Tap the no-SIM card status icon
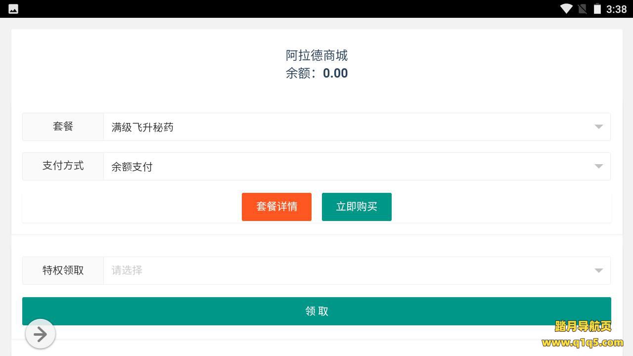 coord(582,8)
